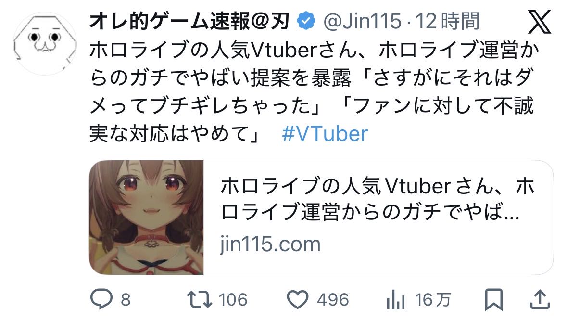Open the account's profile avatar
The width and height of the screenshot is (567, 321).
pyautogui.click(x=45, y=43)
